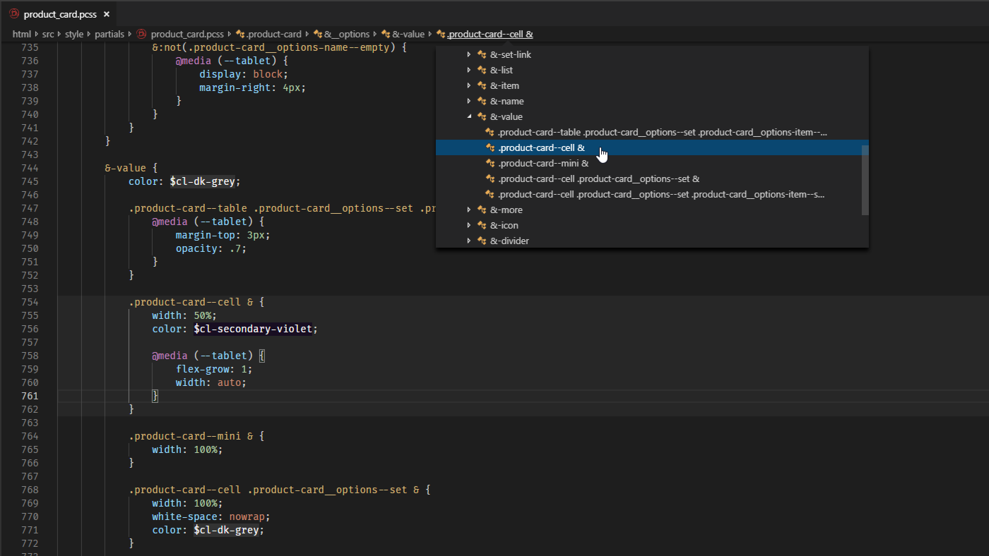Click 'color: $cl-dk-grey;' on line 745
The width and height of the screenshot is (989, 556).
click(184, 181)
